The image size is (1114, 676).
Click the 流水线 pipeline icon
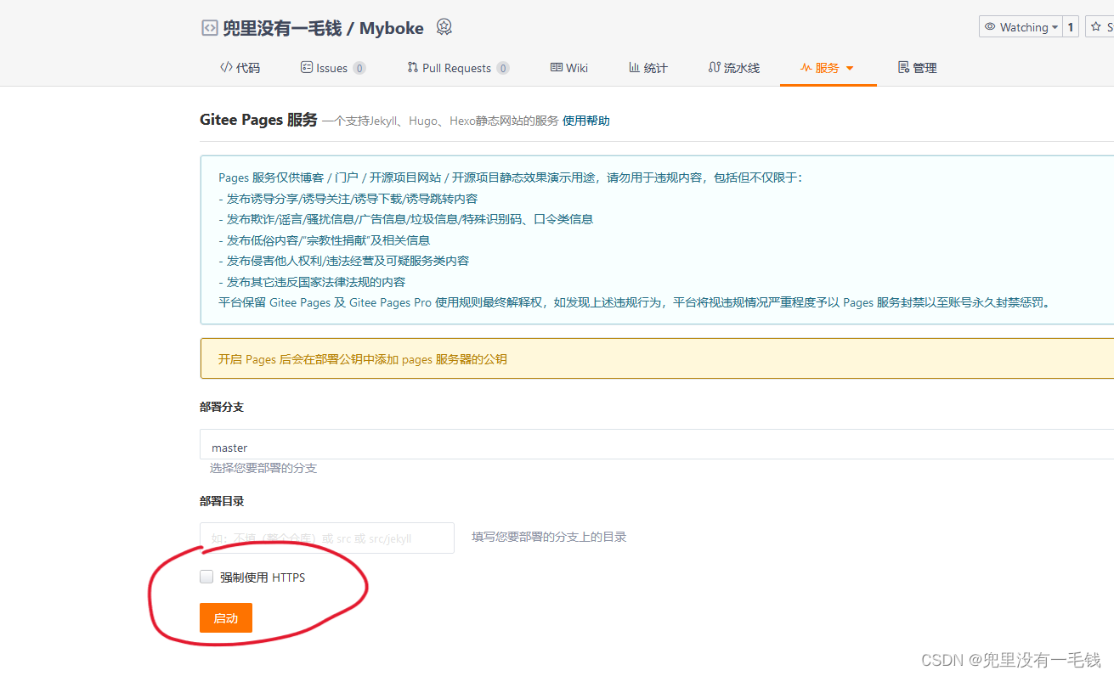pos(715,67)
